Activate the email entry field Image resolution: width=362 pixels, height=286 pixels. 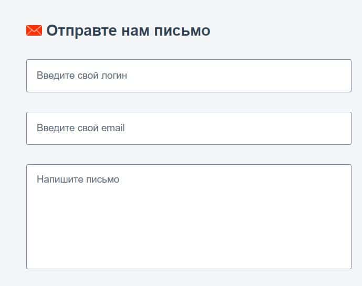pos(189,128)
